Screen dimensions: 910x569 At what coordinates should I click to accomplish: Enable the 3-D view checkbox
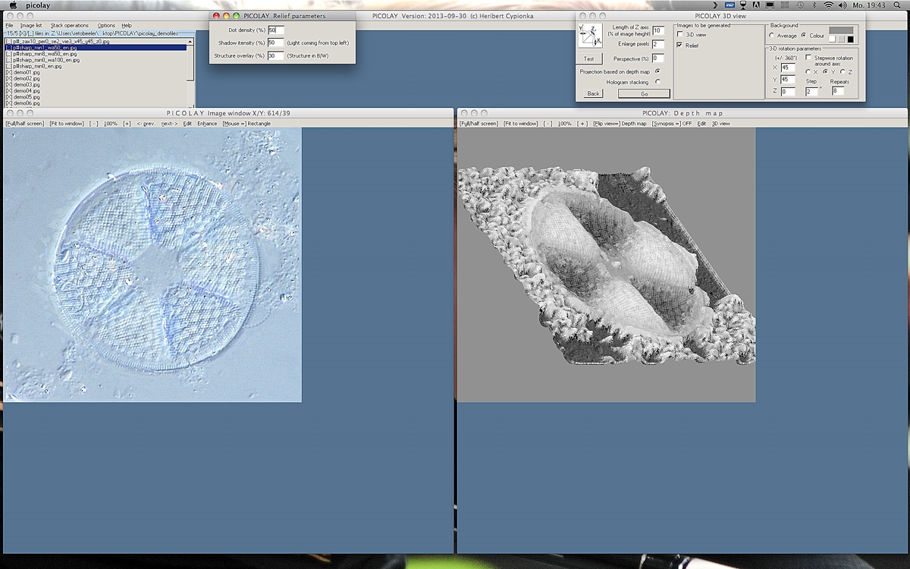click(x=679, y=35)
